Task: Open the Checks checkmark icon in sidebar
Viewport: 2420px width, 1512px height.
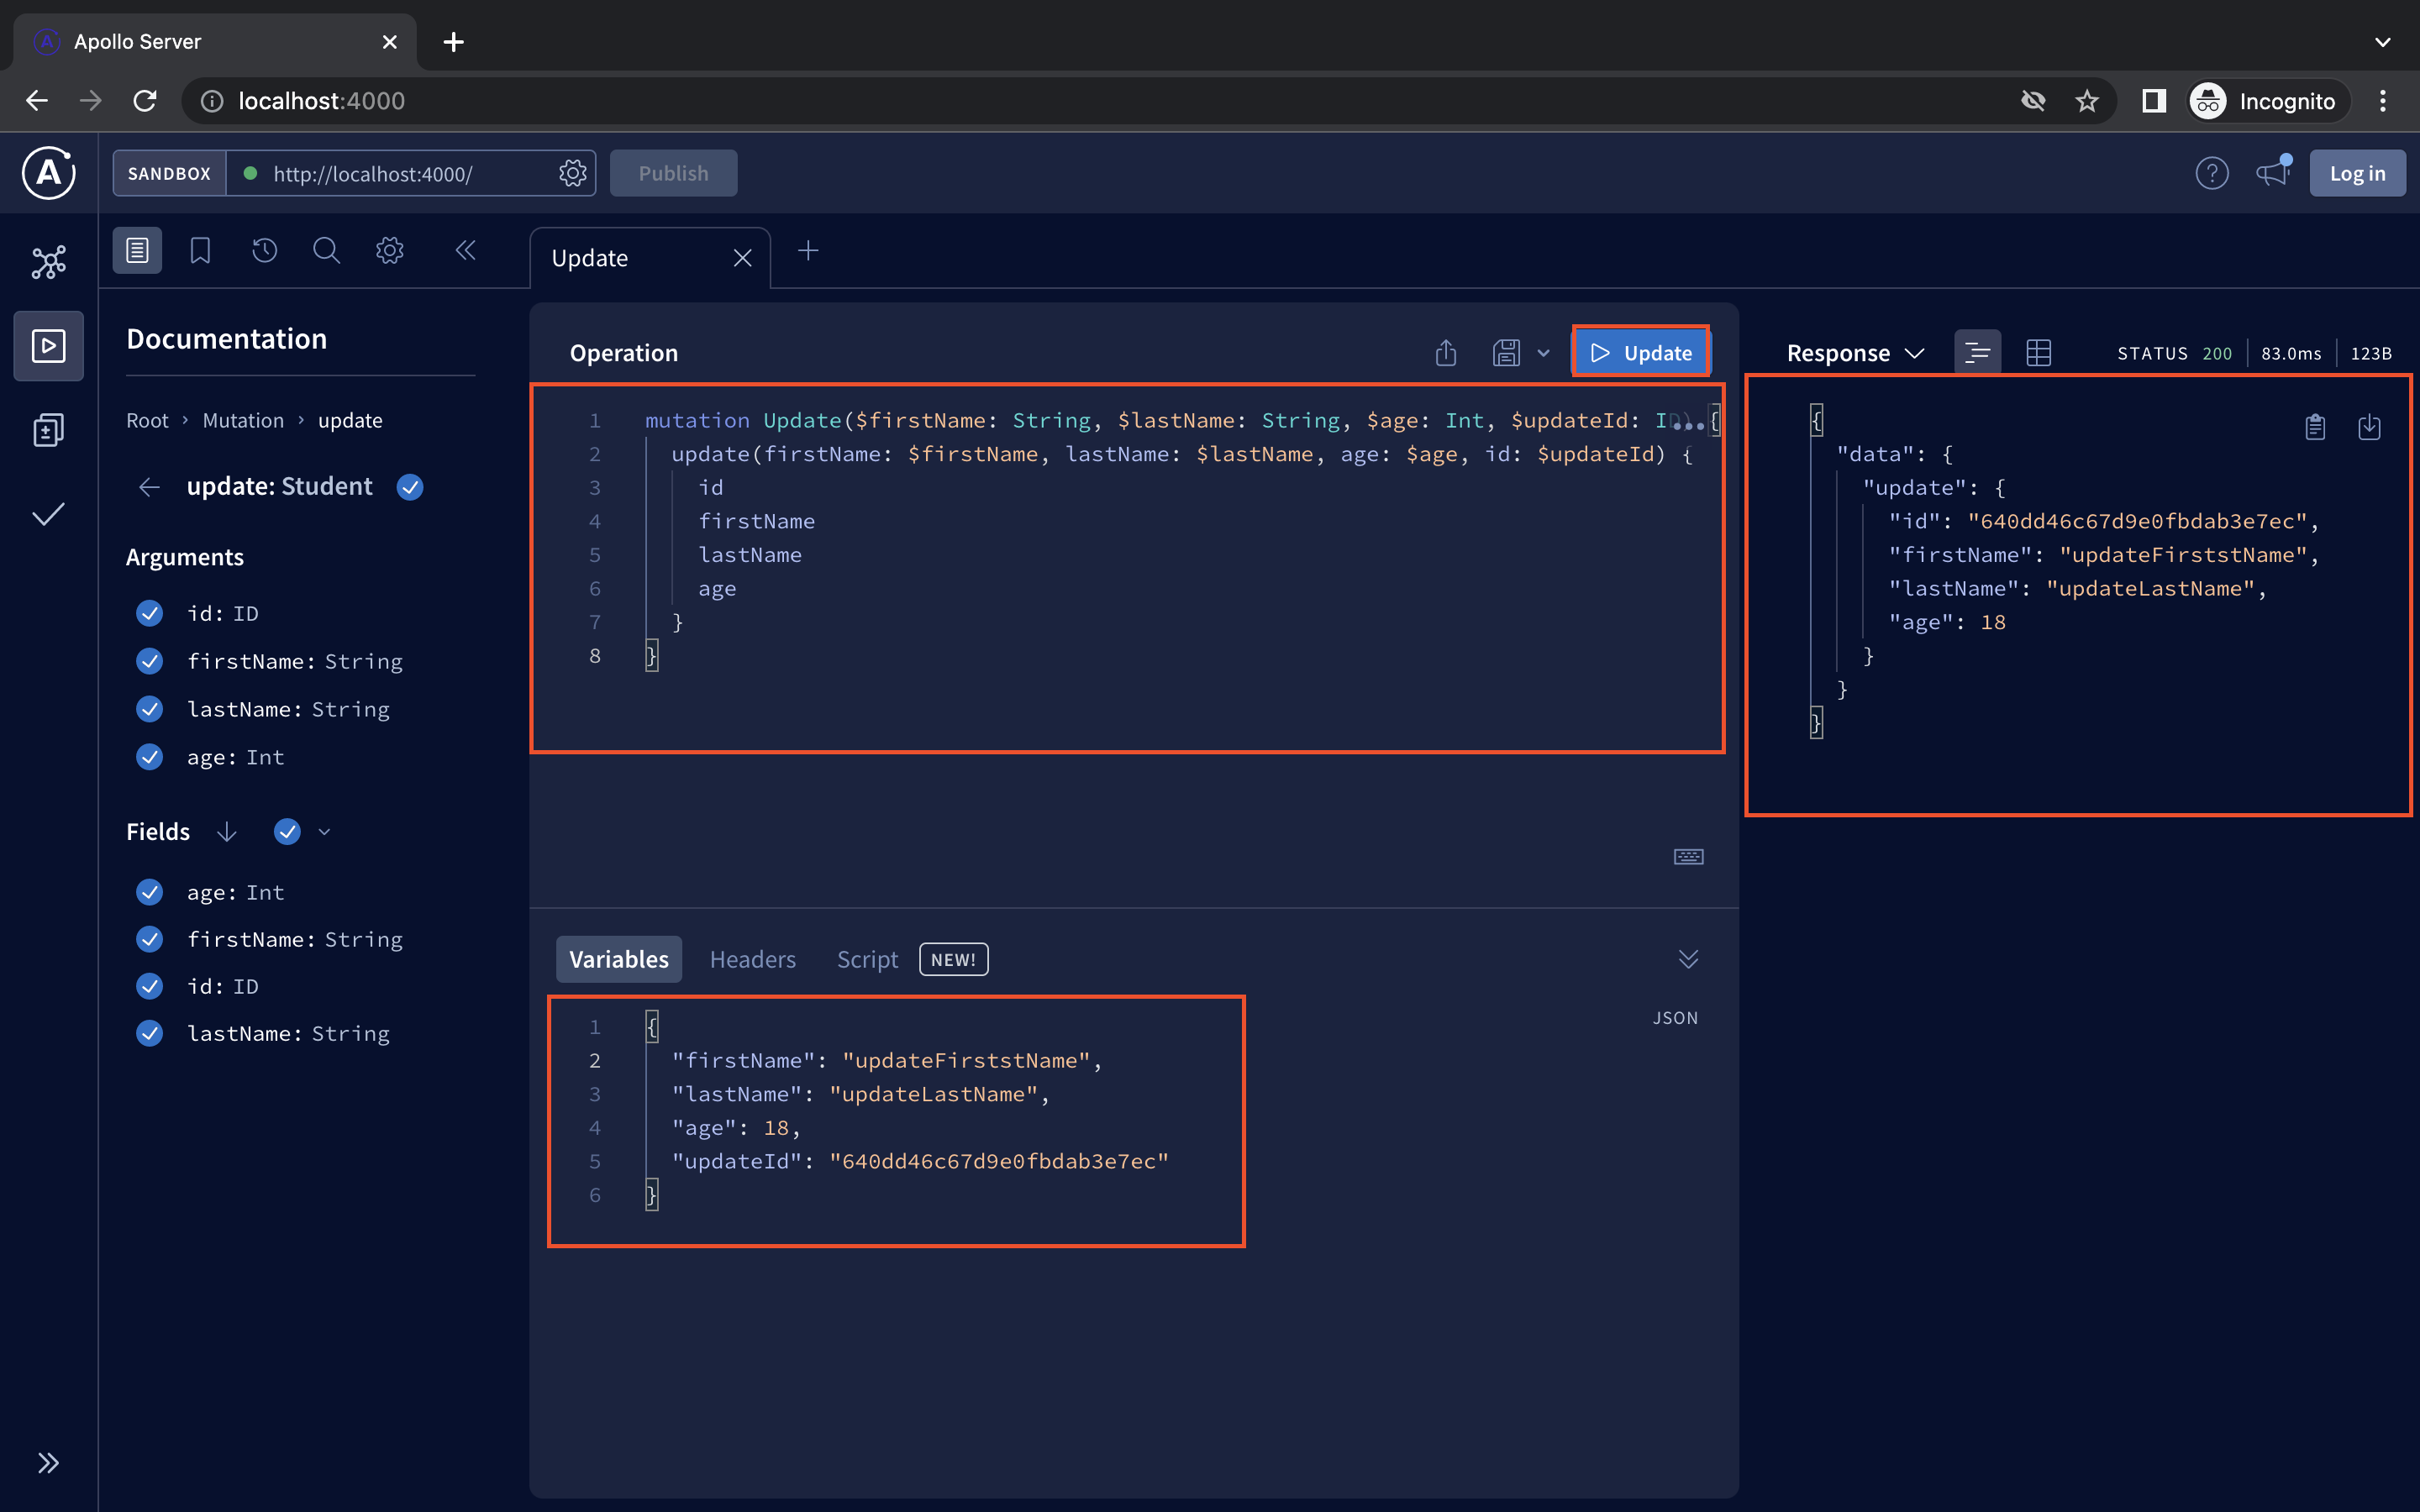Action: click(48, 514)
